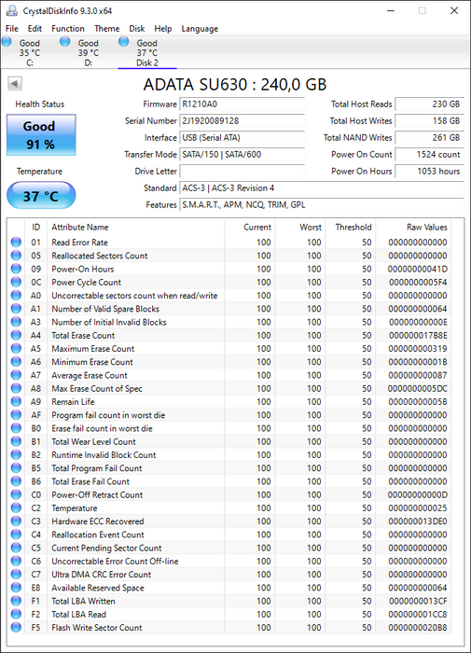This screenshot has width=471, height=653.
Task: Click the Interface field USB (Serial ATA)
Action: click(x=242, y=137)
